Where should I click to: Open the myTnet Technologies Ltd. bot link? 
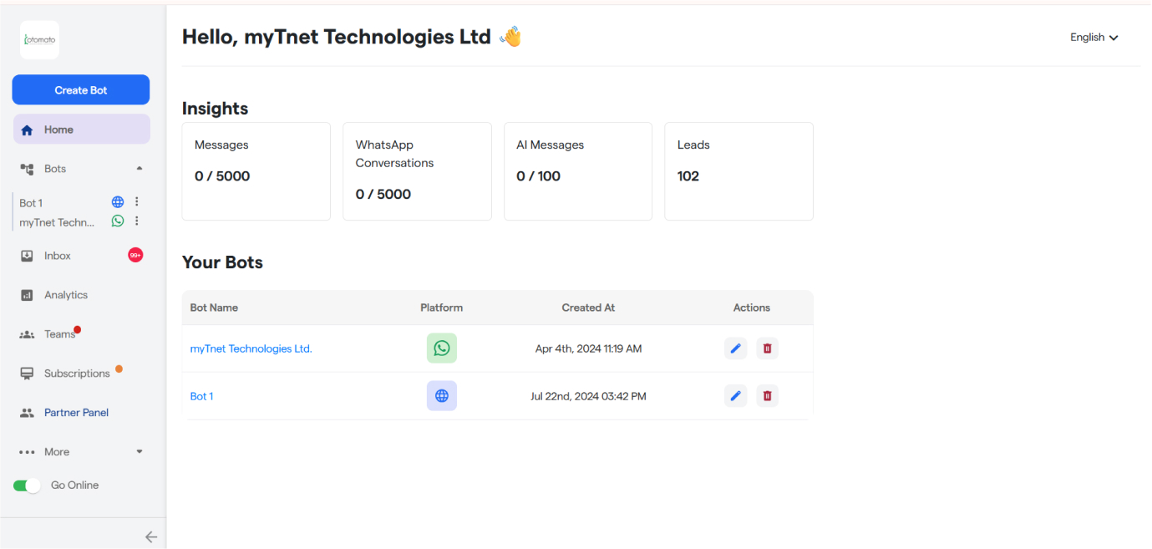pos(251,348)
